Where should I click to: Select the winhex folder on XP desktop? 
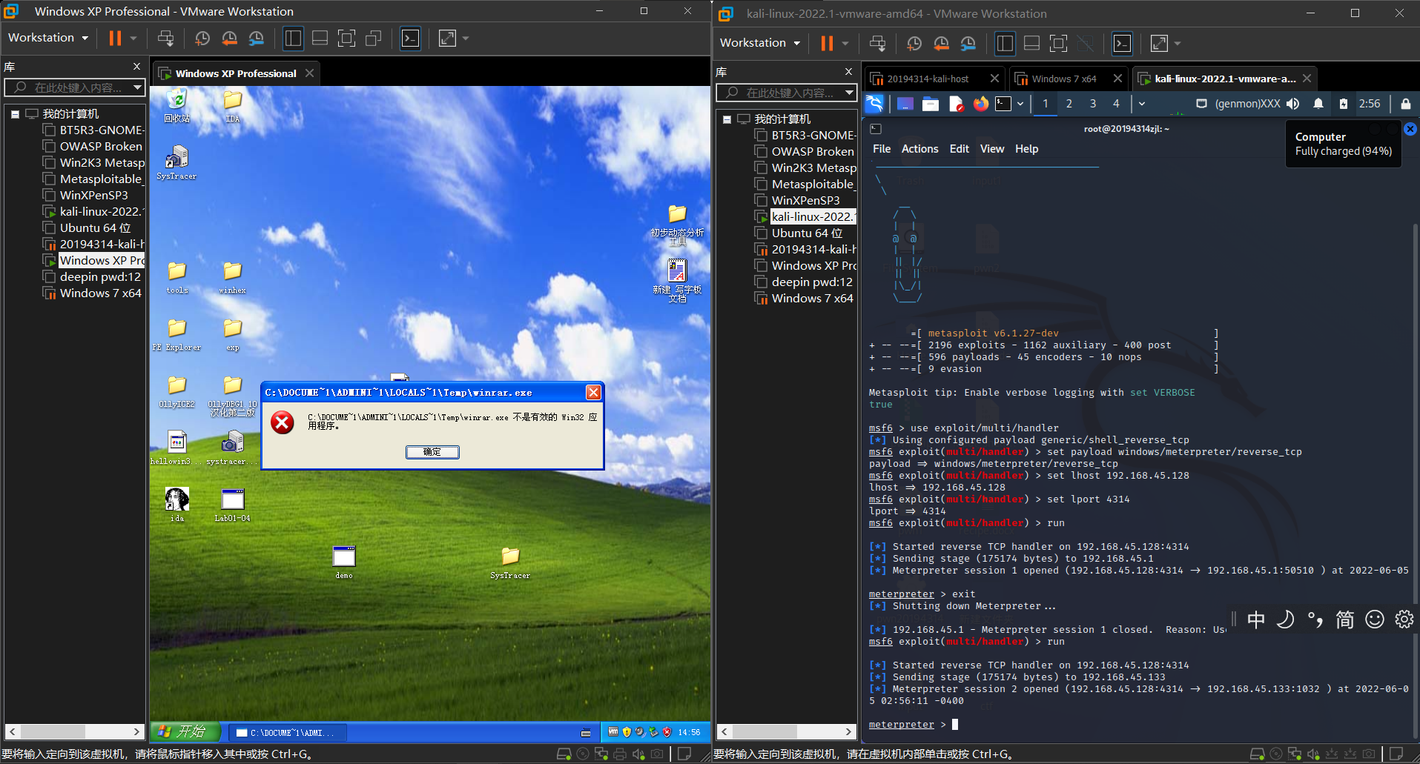click(233, 277)
